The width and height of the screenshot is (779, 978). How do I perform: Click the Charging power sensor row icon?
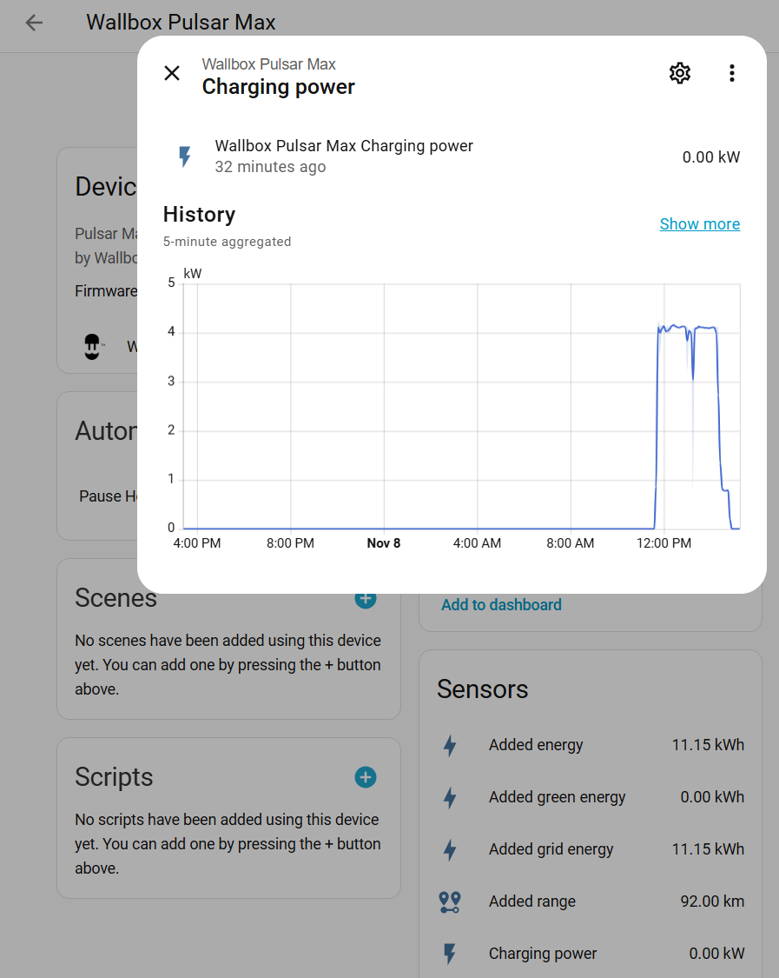(450, 954)
